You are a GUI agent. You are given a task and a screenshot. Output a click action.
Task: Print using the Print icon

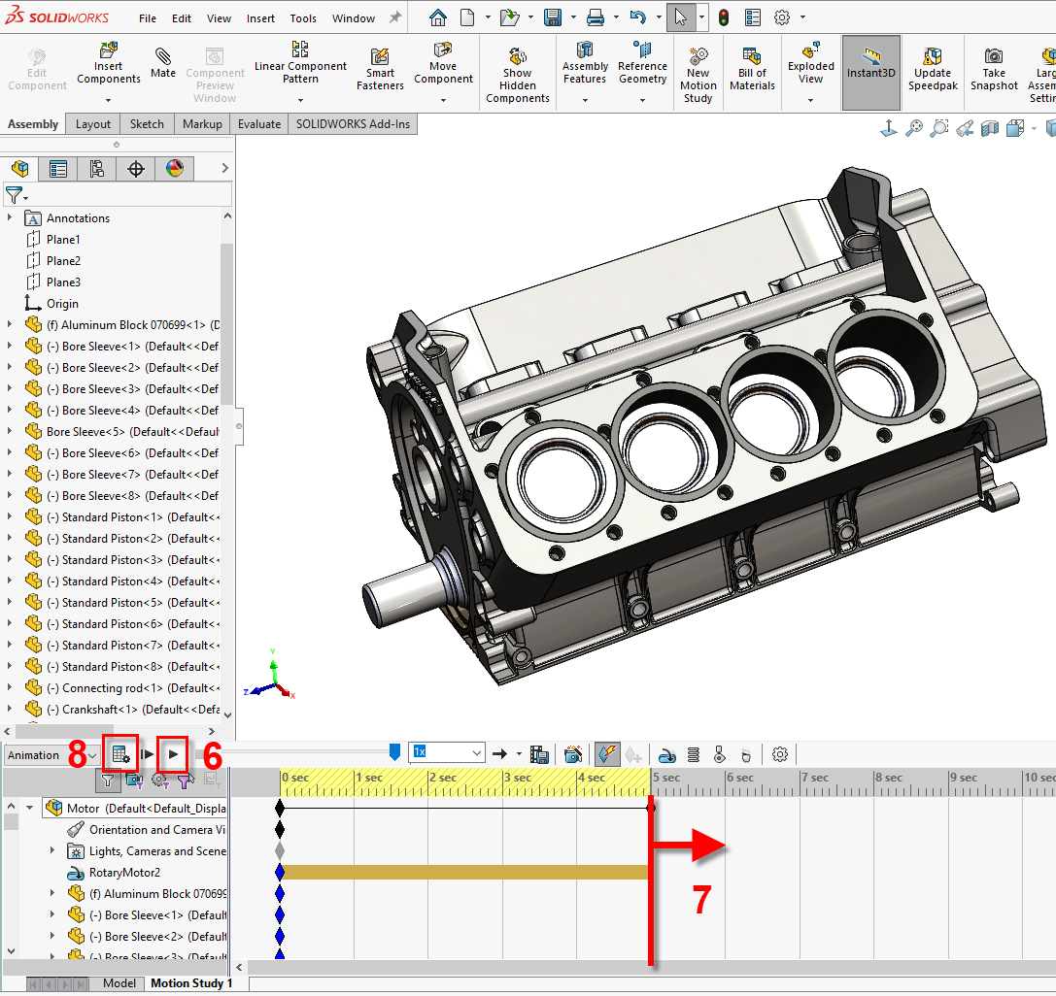click(x=596, y=17)
